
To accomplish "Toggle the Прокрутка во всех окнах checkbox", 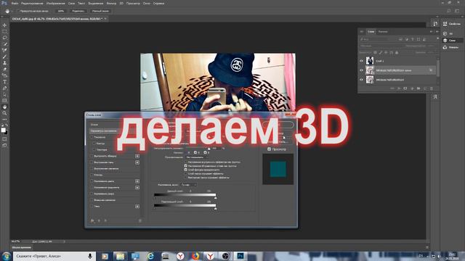I will [18, 11].
